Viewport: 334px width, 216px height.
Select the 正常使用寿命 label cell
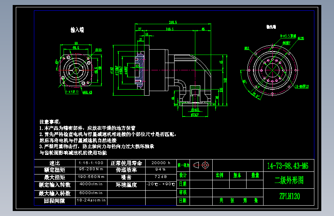[x=126, y=163]
